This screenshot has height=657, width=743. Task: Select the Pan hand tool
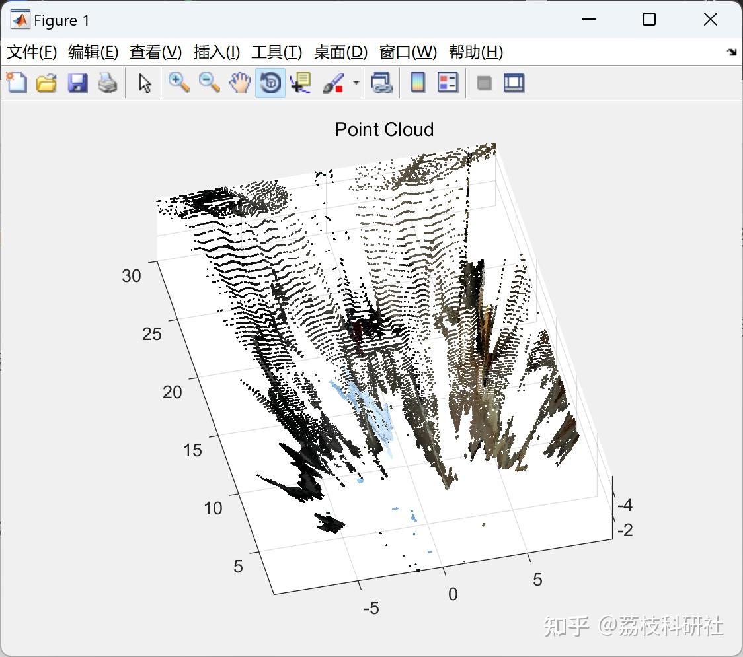(x=240, y=83)
